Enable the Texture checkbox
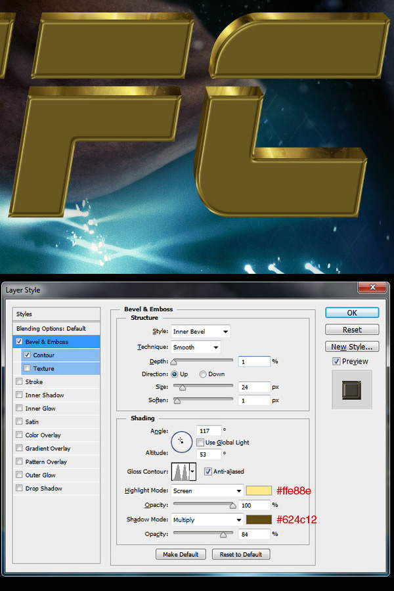 27,368
